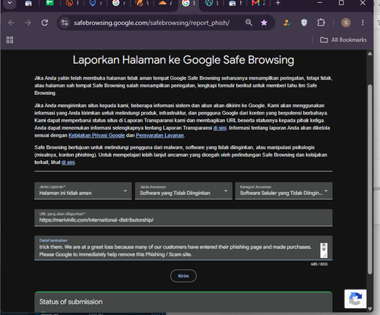
Task: Switch to the blue shield checkmark tab
Action: click(93, 3)
